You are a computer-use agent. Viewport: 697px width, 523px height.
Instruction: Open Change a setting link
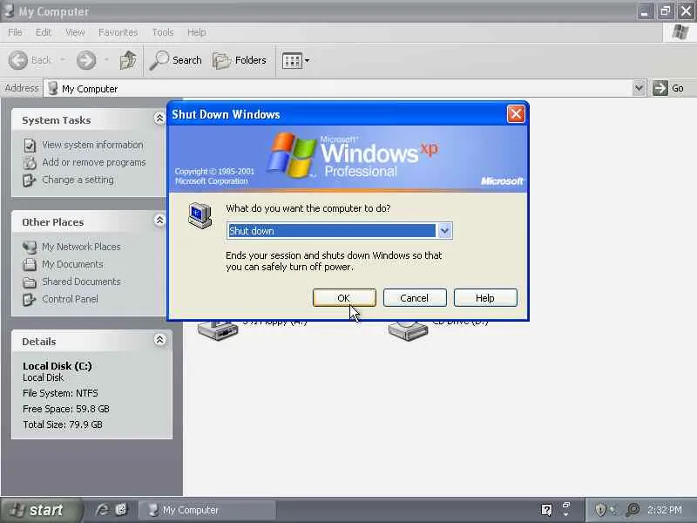(78, 180)
